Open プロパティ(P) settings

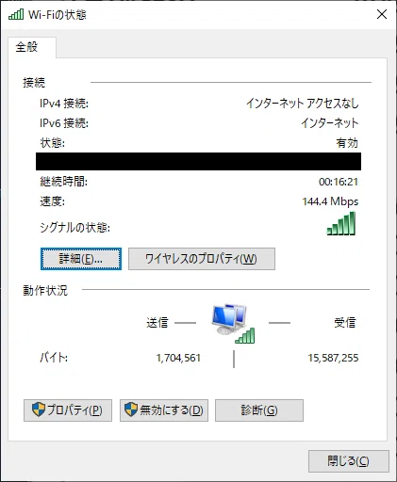click(x=68, y=410)
